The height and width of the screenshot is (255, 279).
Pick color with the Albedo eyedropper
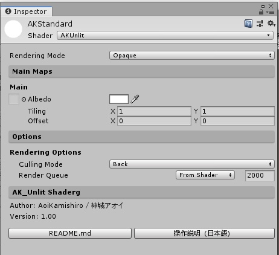click(135, 99)
